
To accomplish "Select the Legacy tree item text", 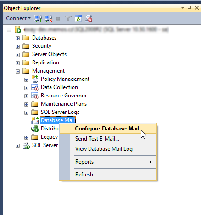I will (49, 137).
